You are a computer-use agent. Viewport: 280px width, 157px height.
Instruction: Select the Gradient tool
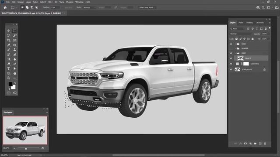point(9,59)
